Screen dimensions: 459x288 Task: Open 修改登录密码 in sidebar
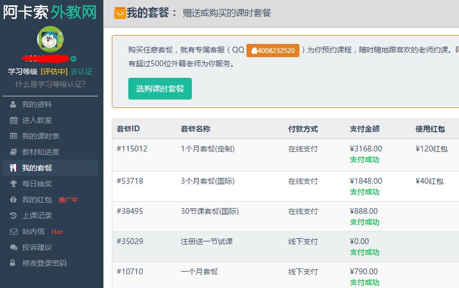coord(45,263)
